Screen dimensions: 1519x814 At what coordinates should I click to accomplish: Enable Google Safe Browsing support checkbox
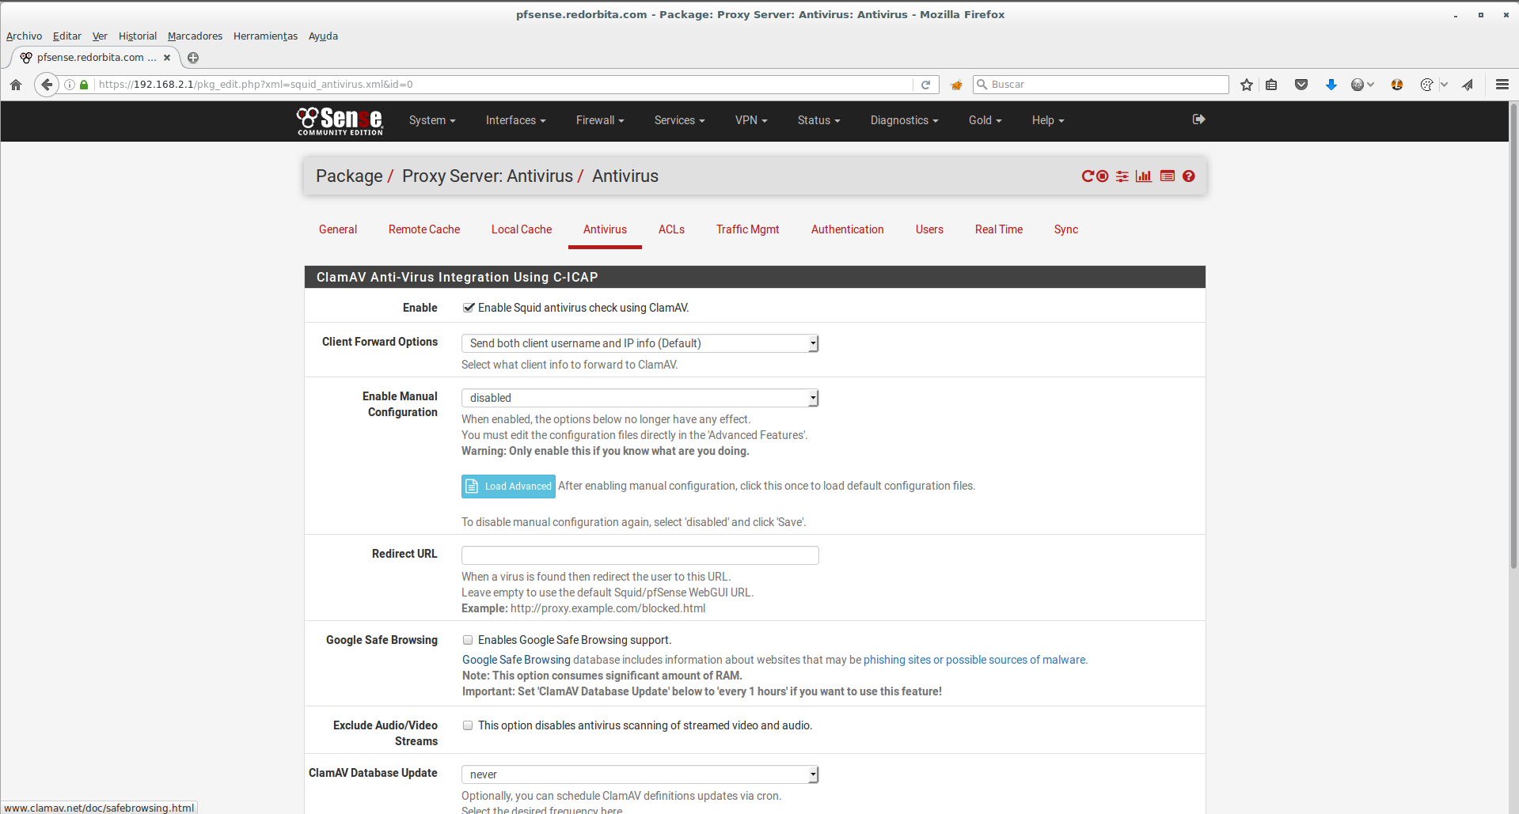point(468,640)
